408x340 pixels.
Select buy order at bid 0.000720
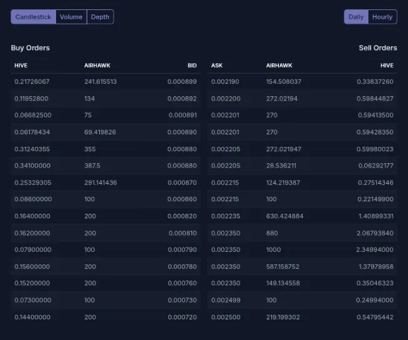[x=105, y=317]
